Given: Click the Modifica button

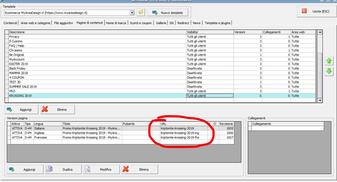Looking at the screenshot, I should [101, 170].
